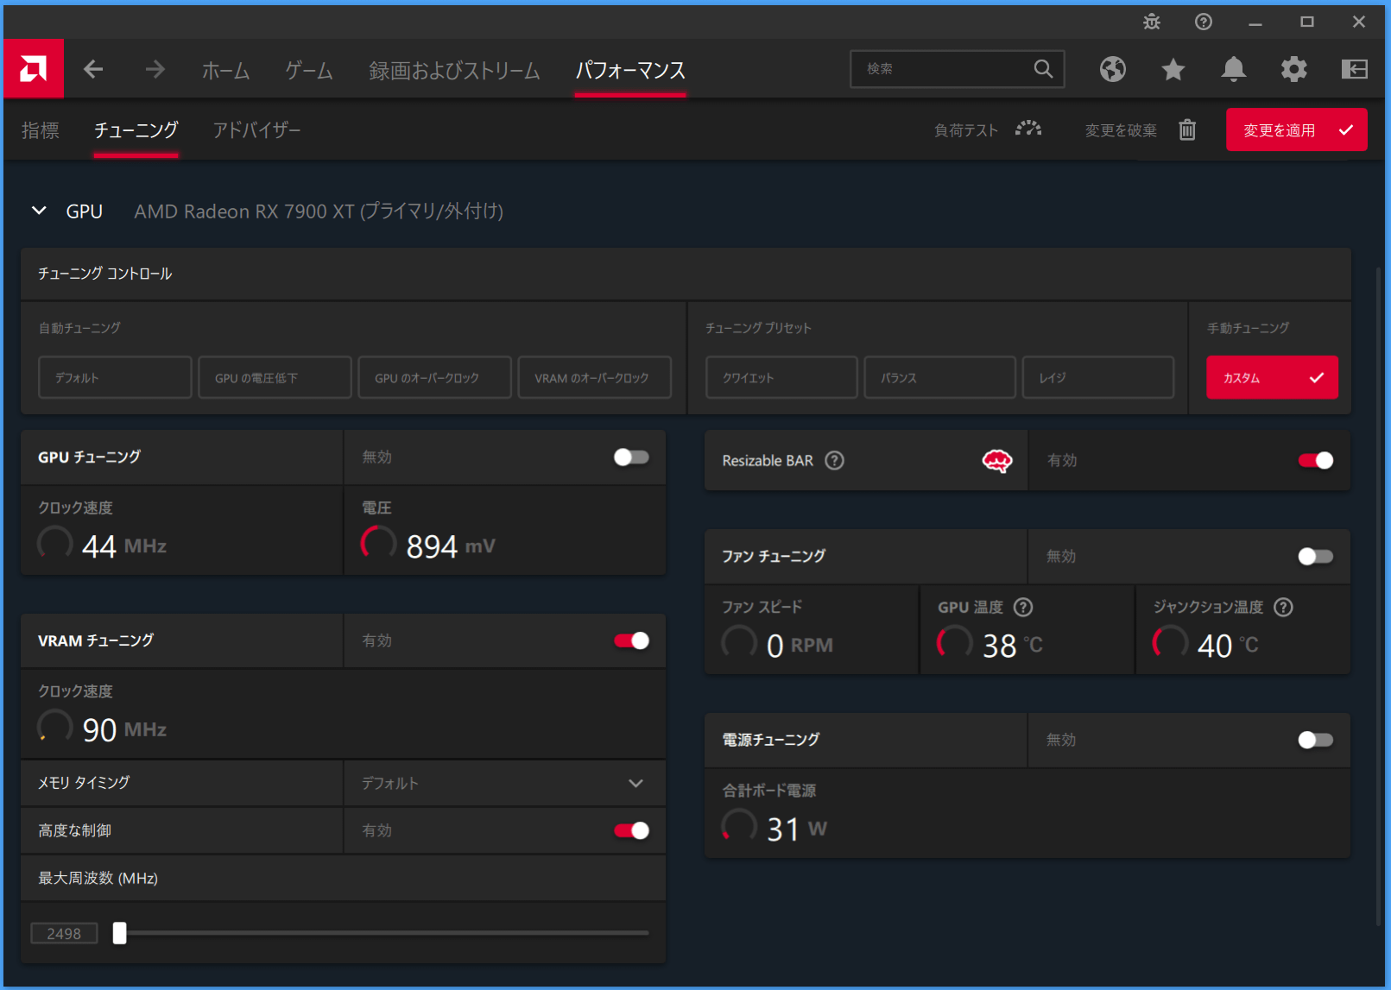Click the 0 RPM fan speed reading
1391x990 pixels.
coord(800,646)
